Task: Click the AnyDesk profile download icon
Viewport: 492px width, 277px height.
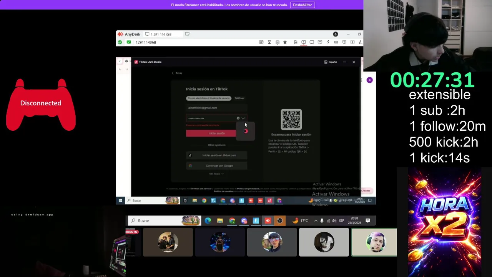Action: point(336,34)
